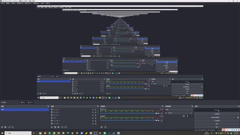Undock the Sources panel with float icon
The height and width of the screenshot is (135, 240).
click(98, 106)
